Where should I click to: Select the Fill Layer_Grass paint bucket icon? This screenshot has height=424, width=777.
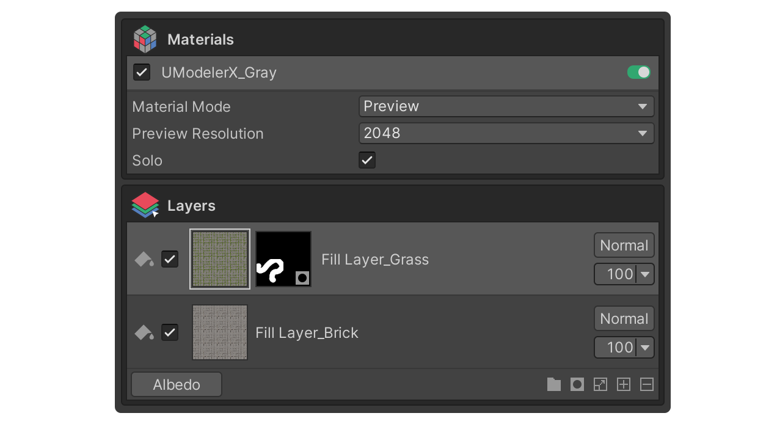point(144,259)
